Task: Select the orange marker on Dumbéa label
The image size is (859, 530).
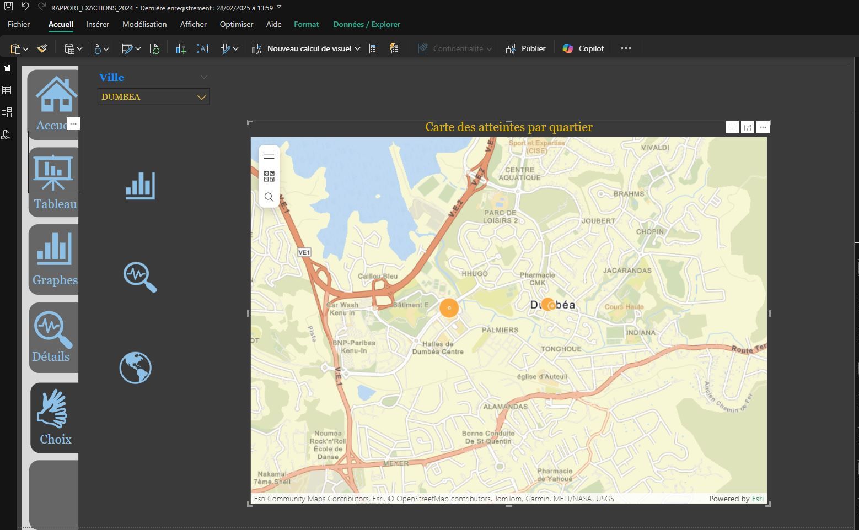Action: click(548, 304)
